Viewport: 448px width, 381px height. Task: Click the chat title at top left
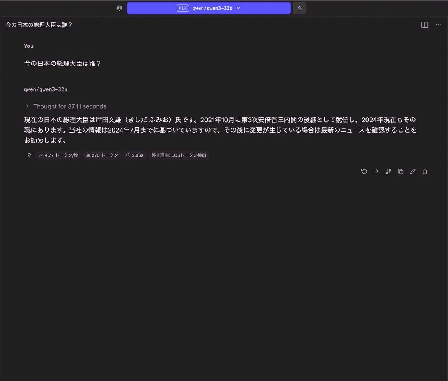pos(39,25)
